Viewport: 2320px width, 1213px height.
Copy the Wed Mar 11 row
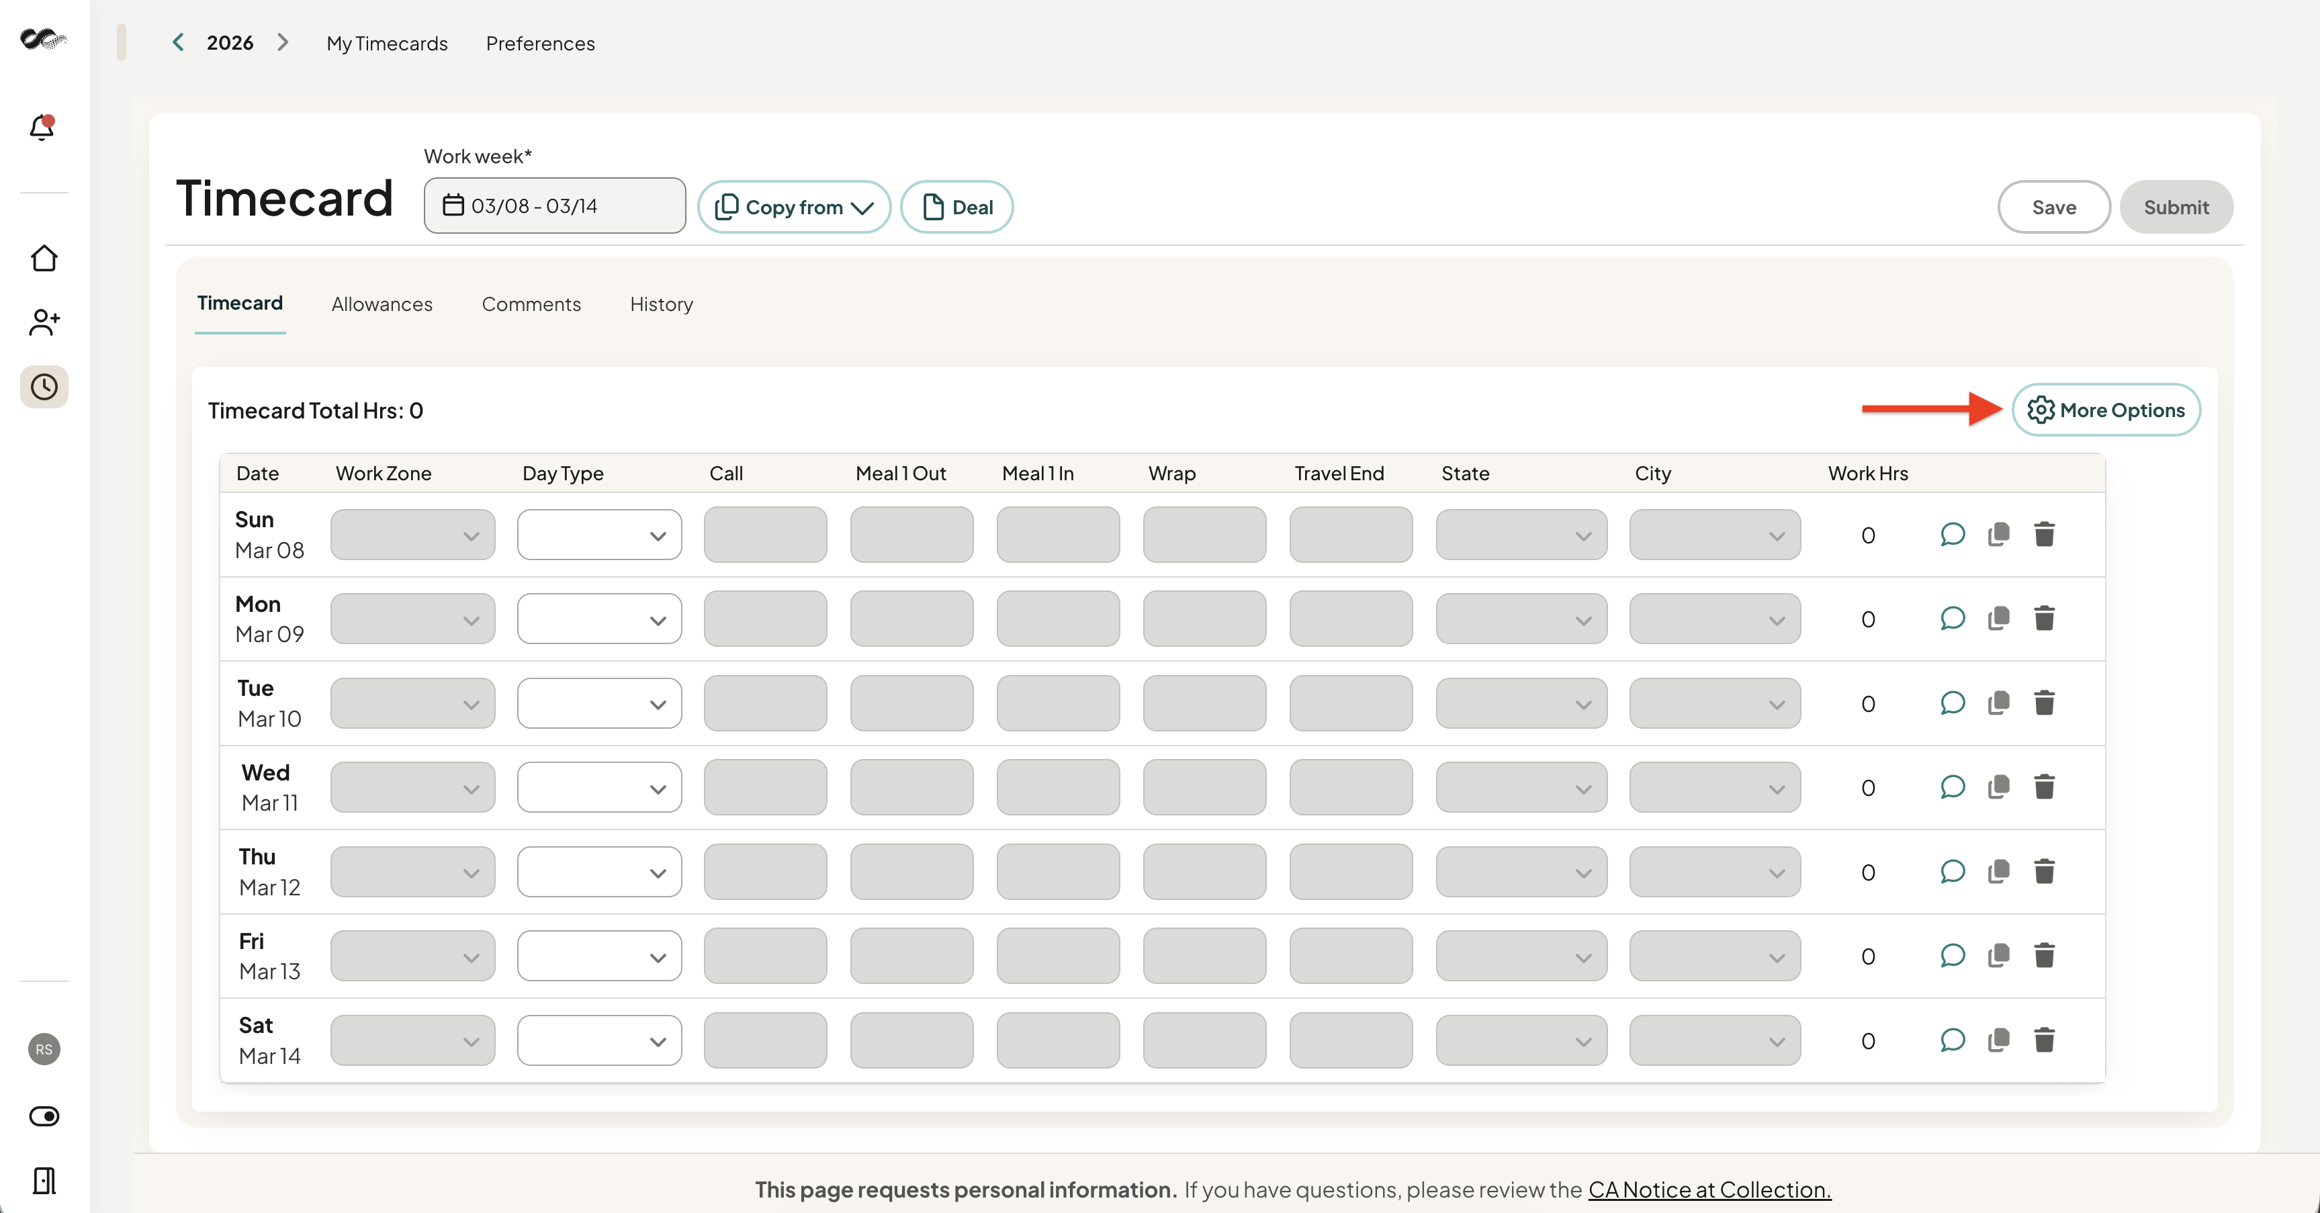pyautogui.click(x=1998, y=787)
